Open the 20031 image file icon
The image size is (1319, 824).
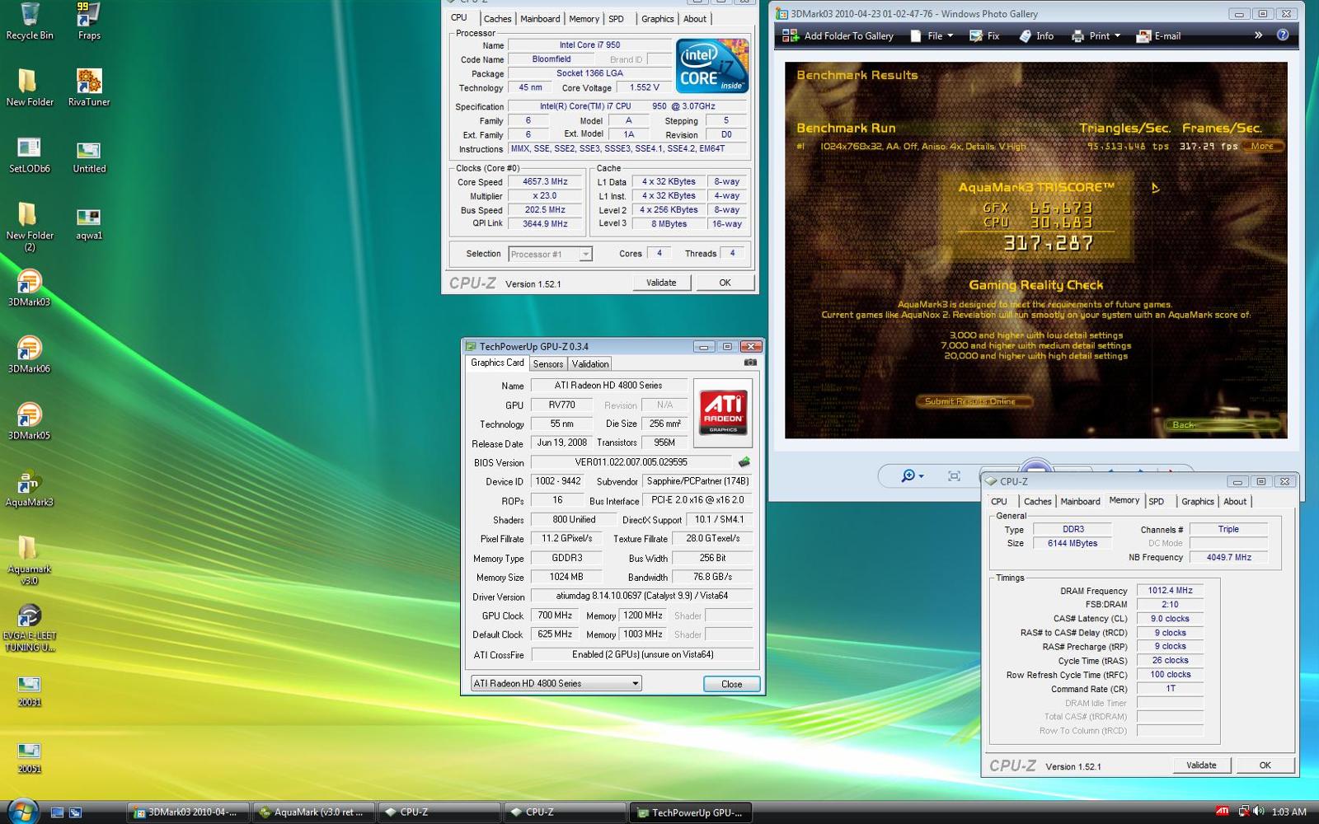(30, 691)
